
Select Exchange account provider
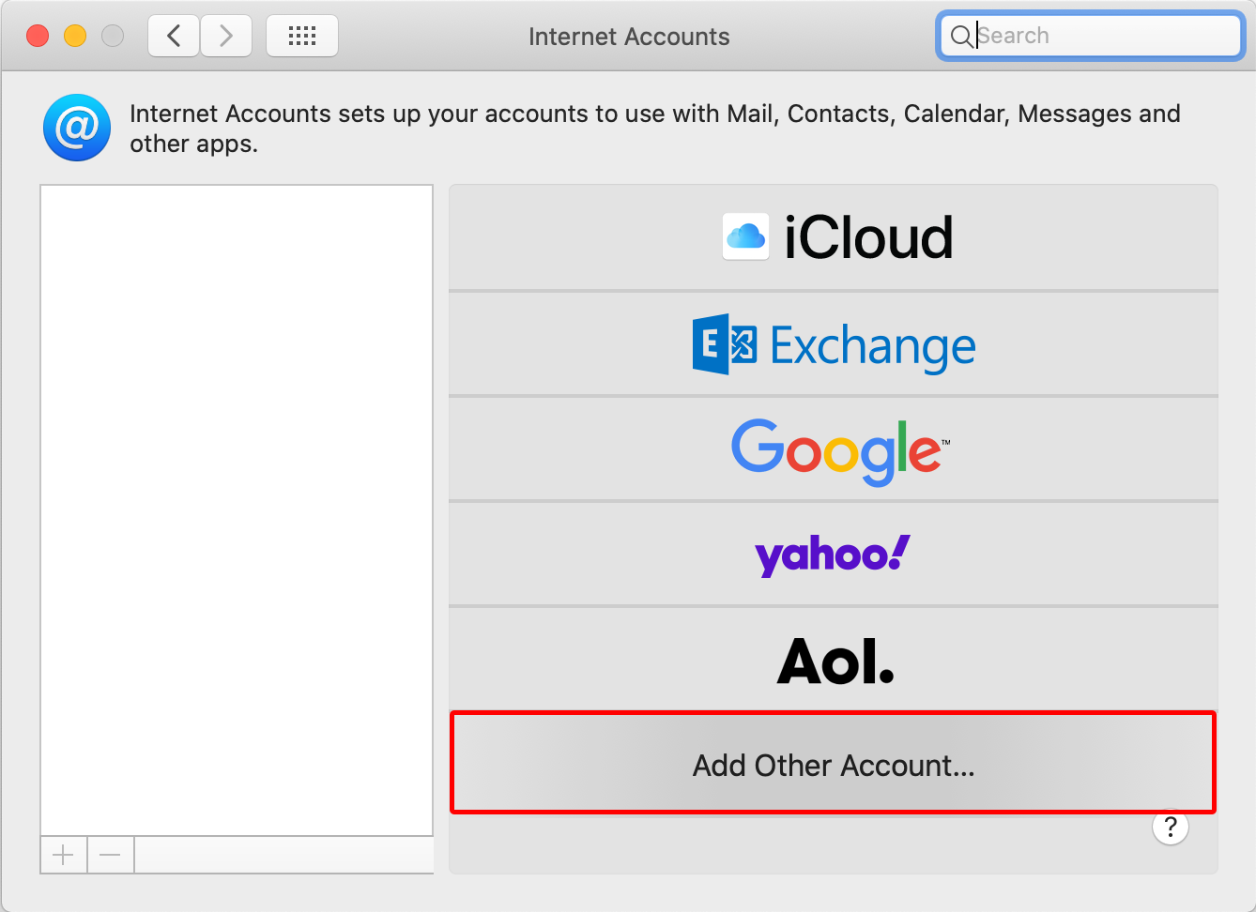point(834,344)
